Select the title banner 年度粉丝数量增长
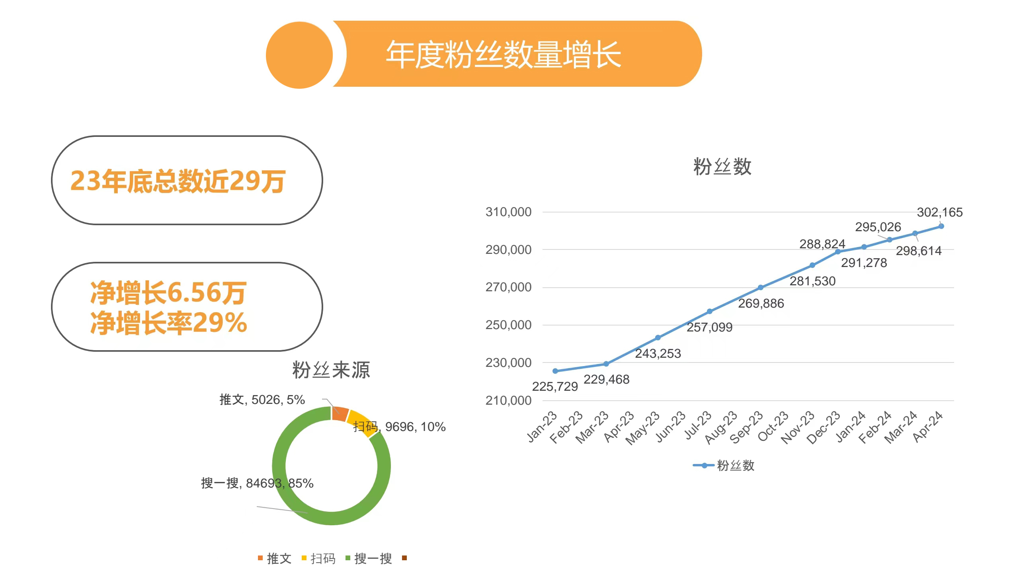The height and width of the screenshot is (573, 1019). [504, 54]
